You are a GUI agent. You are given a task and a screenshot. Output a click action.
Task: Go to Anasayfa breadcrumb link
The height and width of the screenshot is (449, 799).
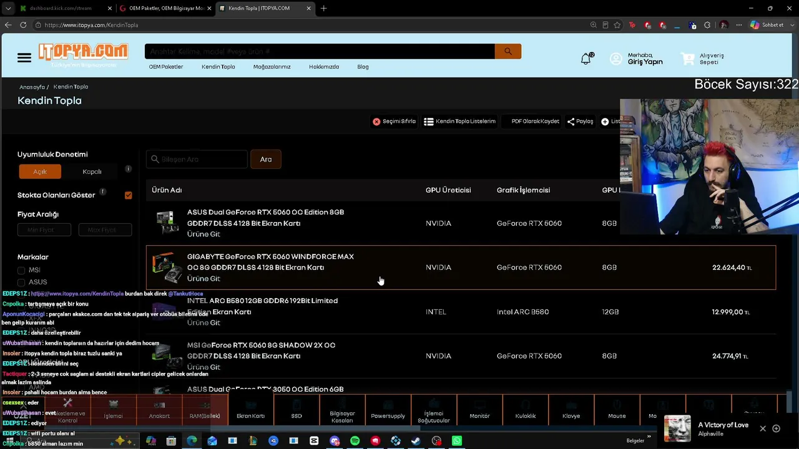tap(32, 87)
